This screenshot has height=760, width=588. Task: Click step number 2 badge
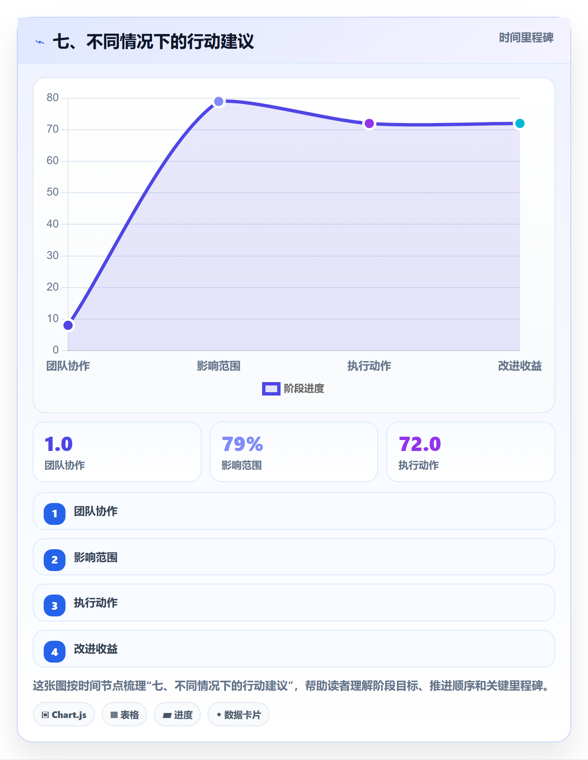(x=55, y=560)
